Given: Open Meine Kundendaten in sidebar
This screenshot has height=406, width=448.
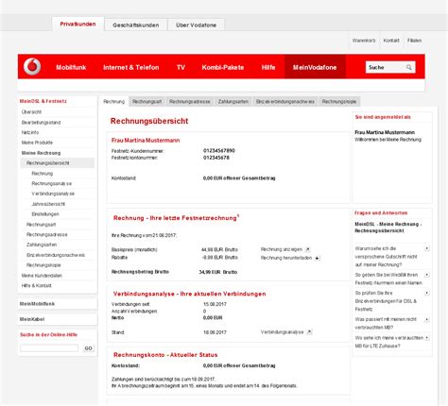Looking at the screenshot, I should point(42,276).
